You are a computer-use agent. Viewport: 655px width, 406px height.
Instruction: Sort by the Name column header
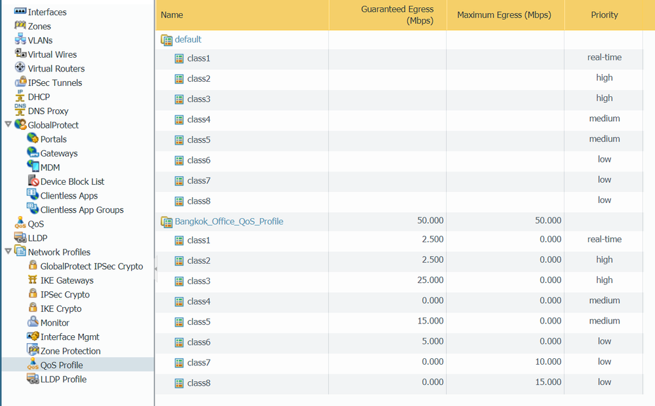pyautogui.click(x=172, y=14)
